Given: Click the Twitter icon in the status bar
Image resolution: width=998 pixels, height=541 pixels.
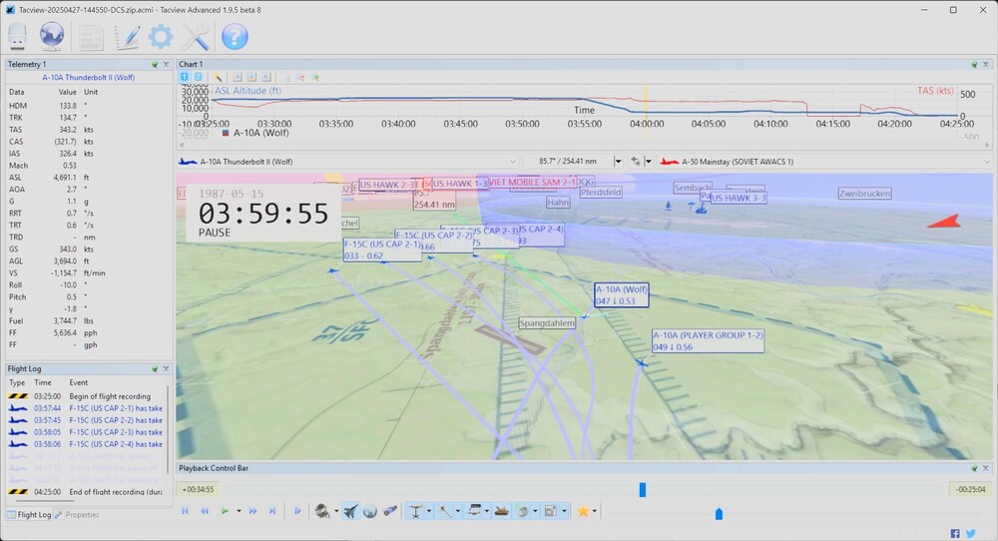Looking at the screenshot, I should point(971,533).
